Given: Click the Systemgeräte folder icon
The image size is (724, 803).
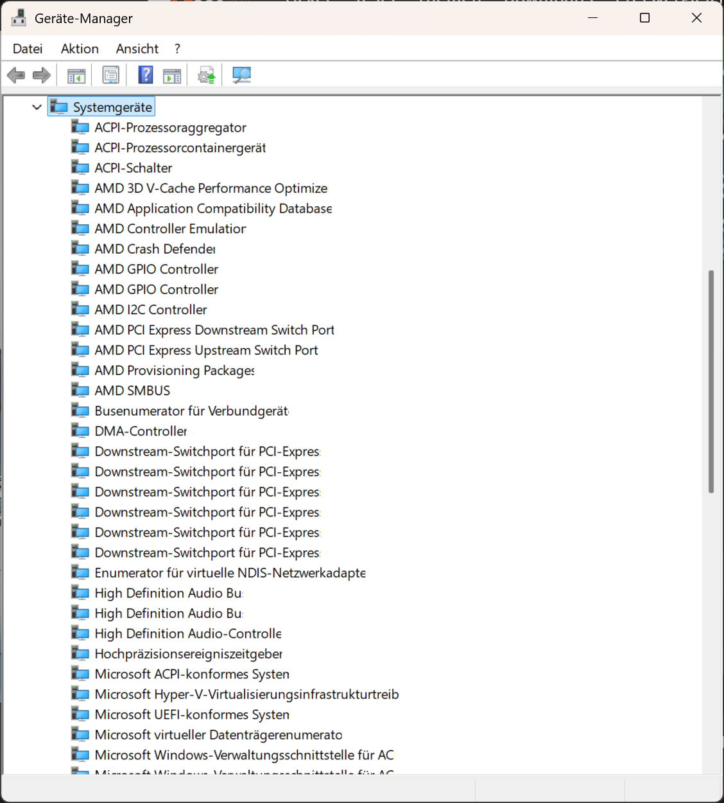Looking at the screenshot, I should tap(59, 107).
